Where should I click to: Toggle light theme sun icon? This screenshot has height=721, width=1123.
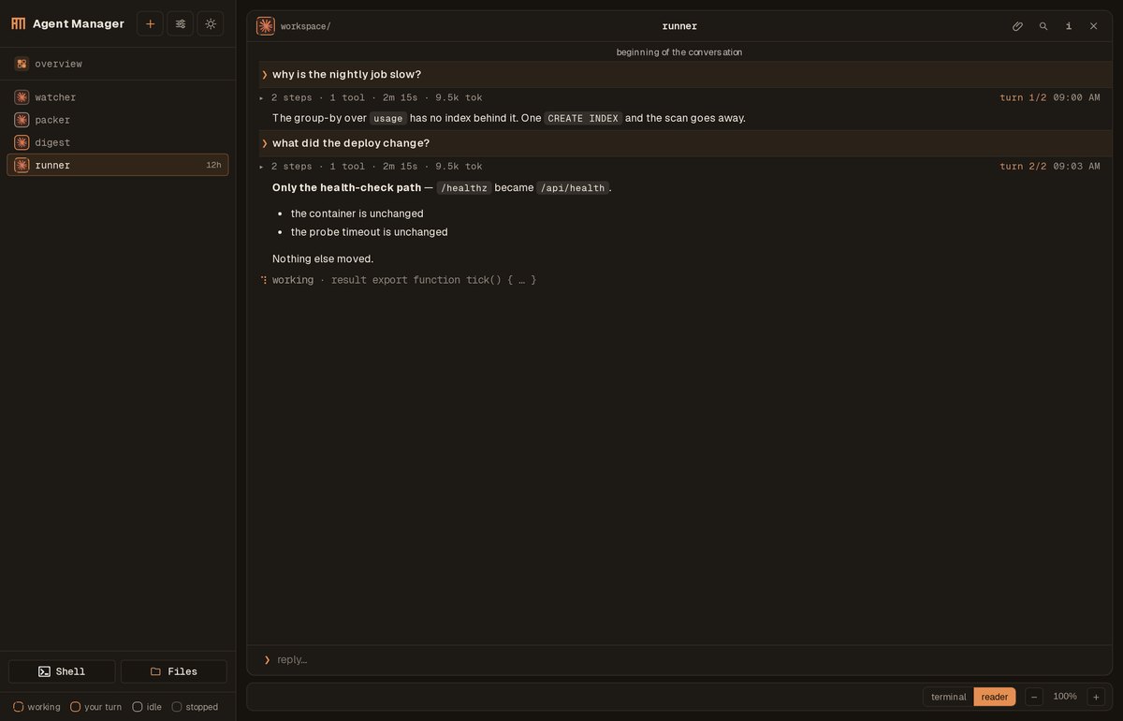[x=211, y=23]
